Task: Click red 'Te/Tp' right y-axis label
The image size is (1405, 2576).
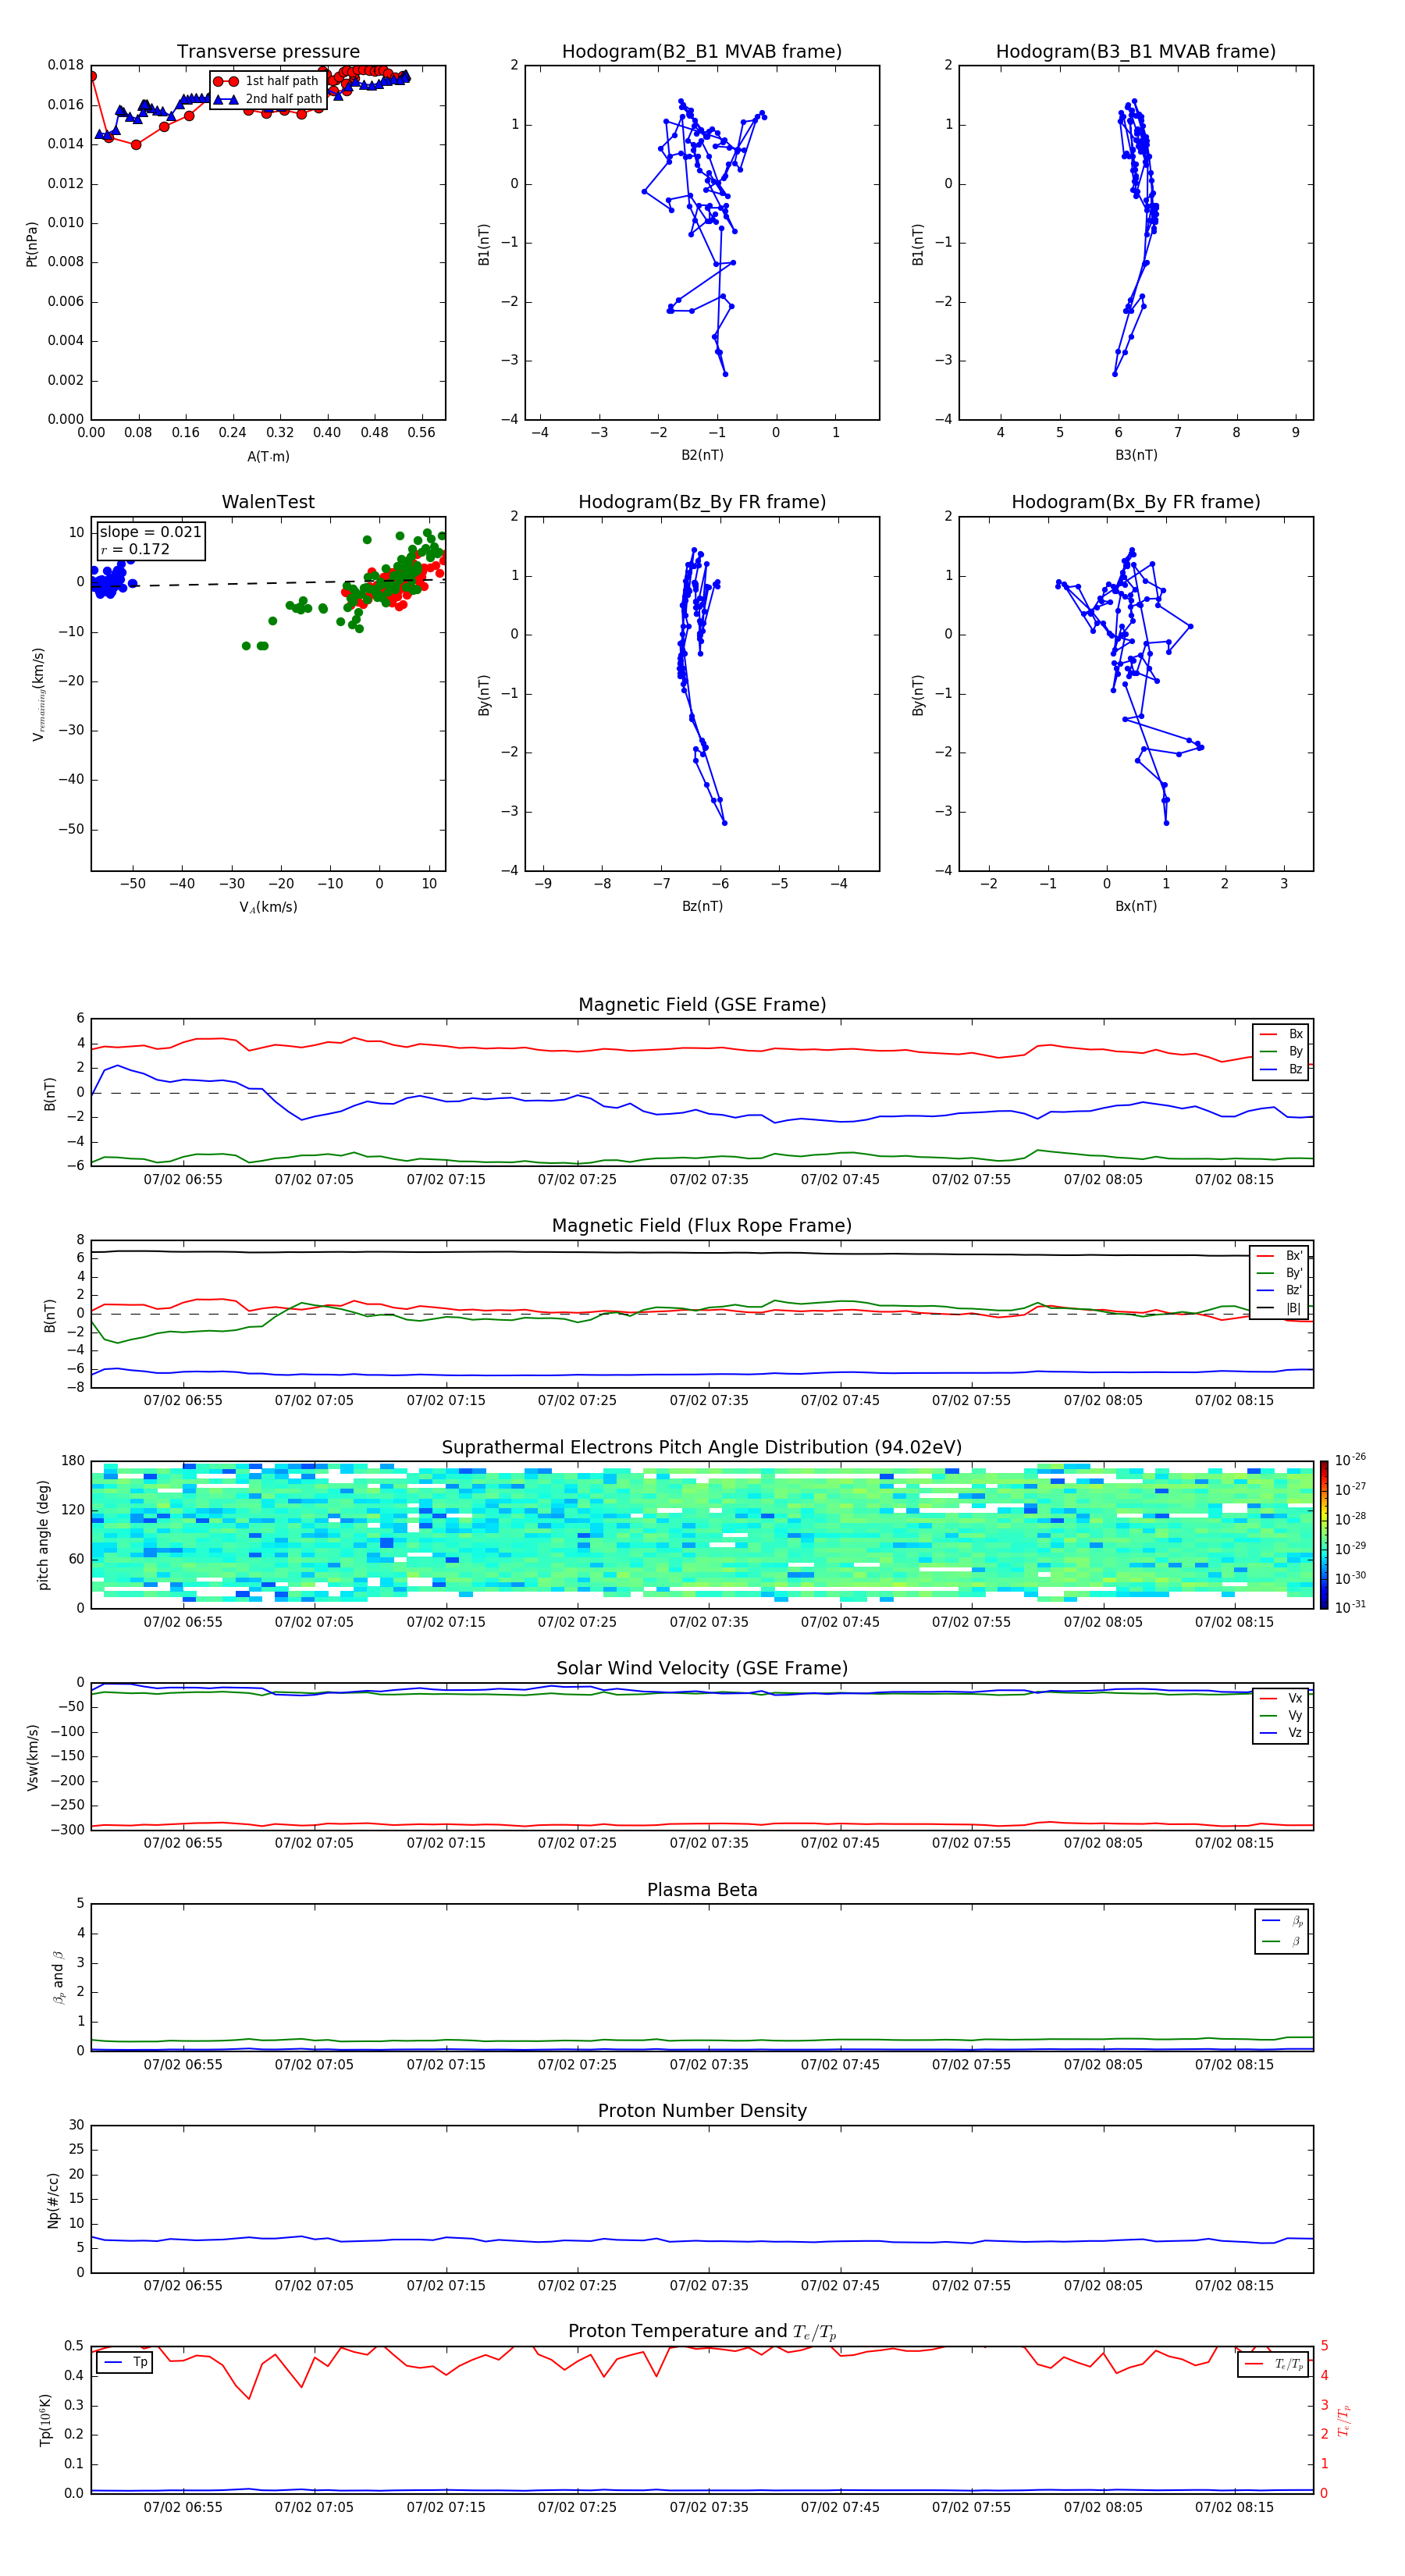Action: 1344,2421
